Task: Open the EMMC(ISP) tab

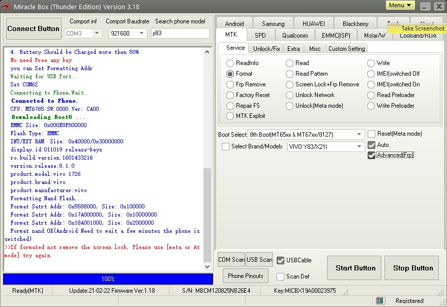Action: (x=336, y=36)
